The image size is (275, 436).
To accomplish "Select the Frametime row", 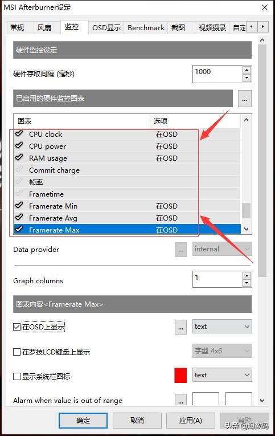I will pyautogui.click(x=127, y=194).
